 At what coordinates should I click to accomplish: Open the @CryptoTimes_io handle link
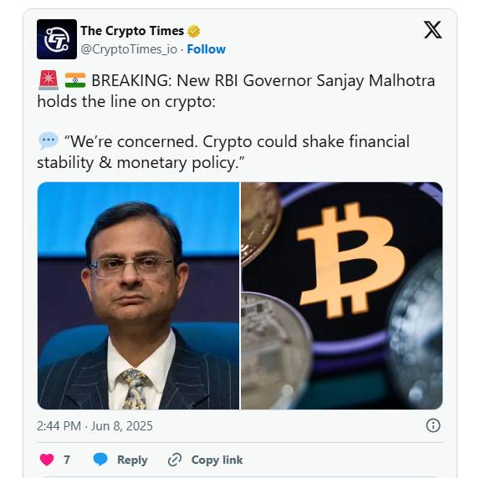(x=129, y=49)
